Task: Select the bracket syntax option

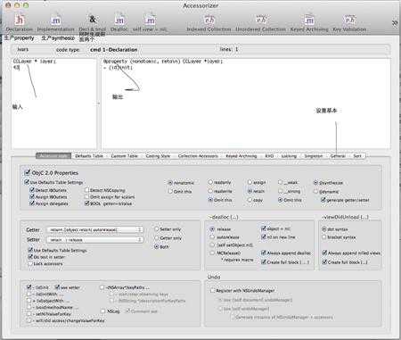Action: (x=324, y=237)
